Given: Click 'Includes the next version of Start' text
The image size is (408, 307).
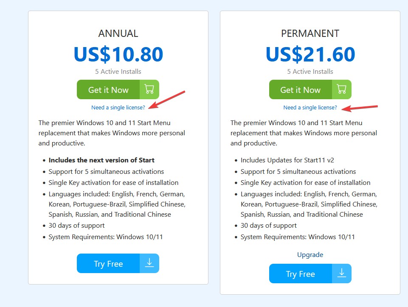Looking at the screenshot, I should pyautogui.click(x=101, y=160).
